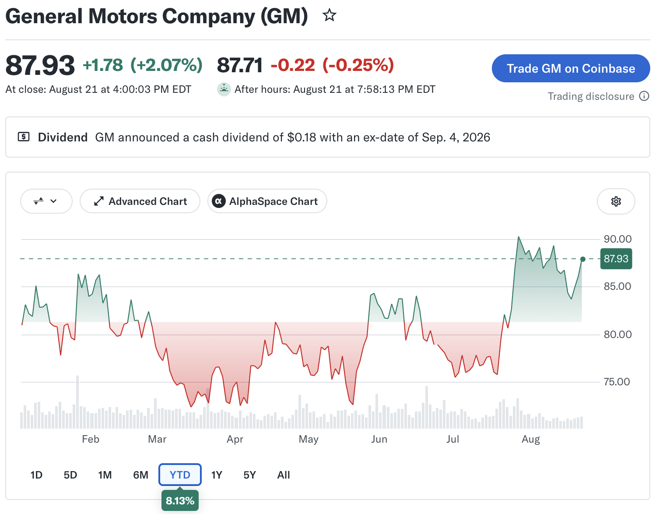
Task: Click the Advanced Chart expand arrows icon
Action: (99, 201)
